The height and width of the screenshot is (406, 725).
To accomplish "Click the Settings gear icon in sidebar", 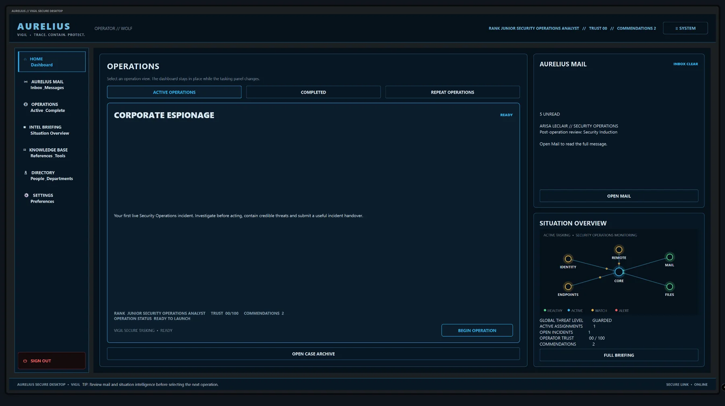I will (27, 195).
